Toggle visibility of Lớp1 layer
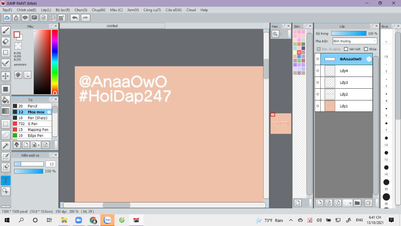This screenshot has height=226, width=401. (x=318, y=106)
